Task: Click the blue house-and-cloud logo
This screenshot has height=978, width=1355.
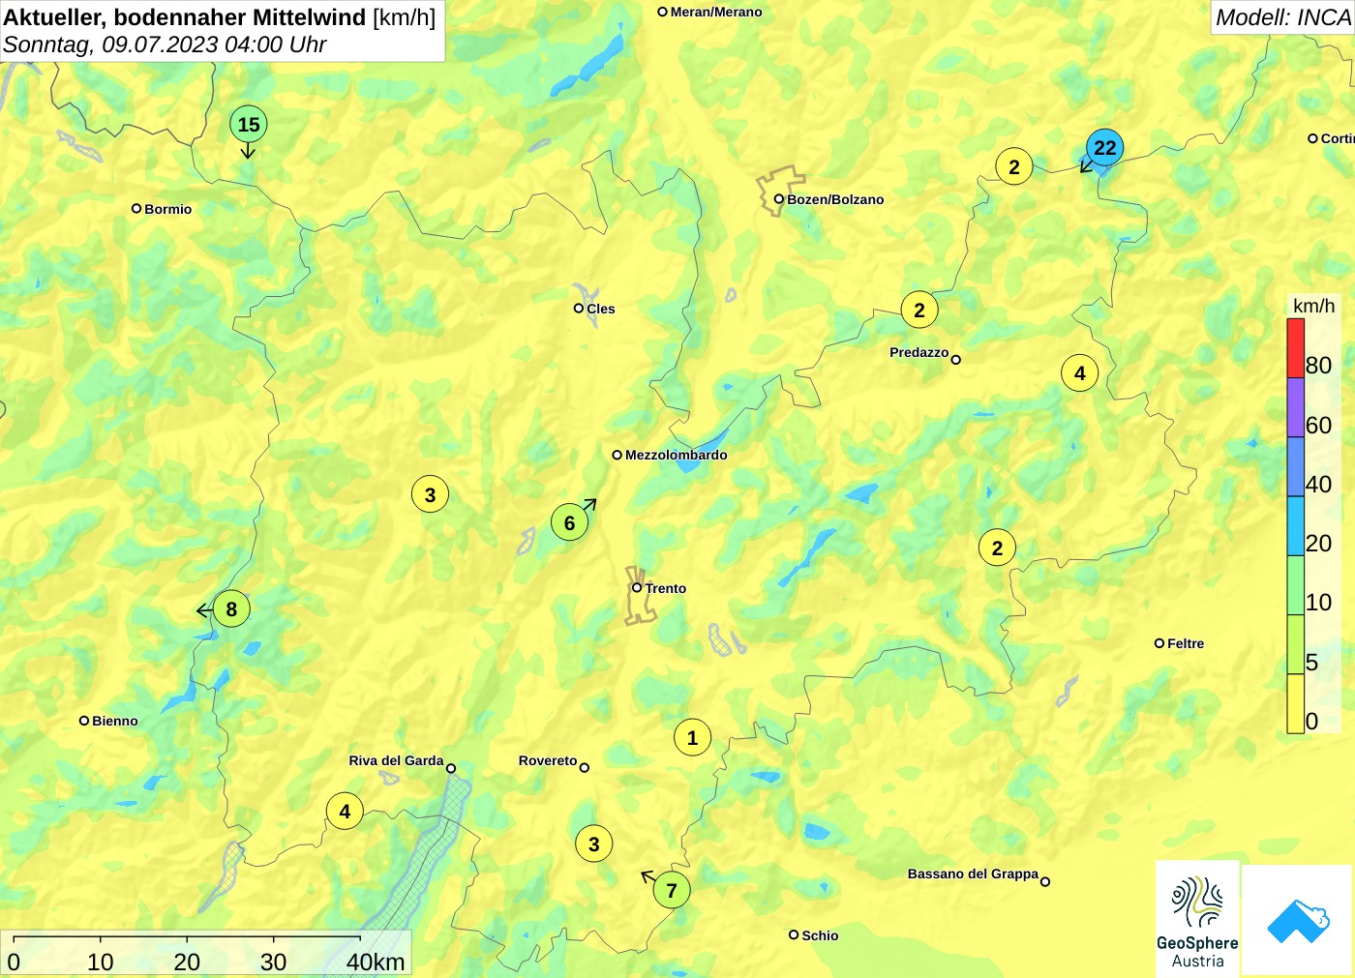Action: click(1297, 920)
